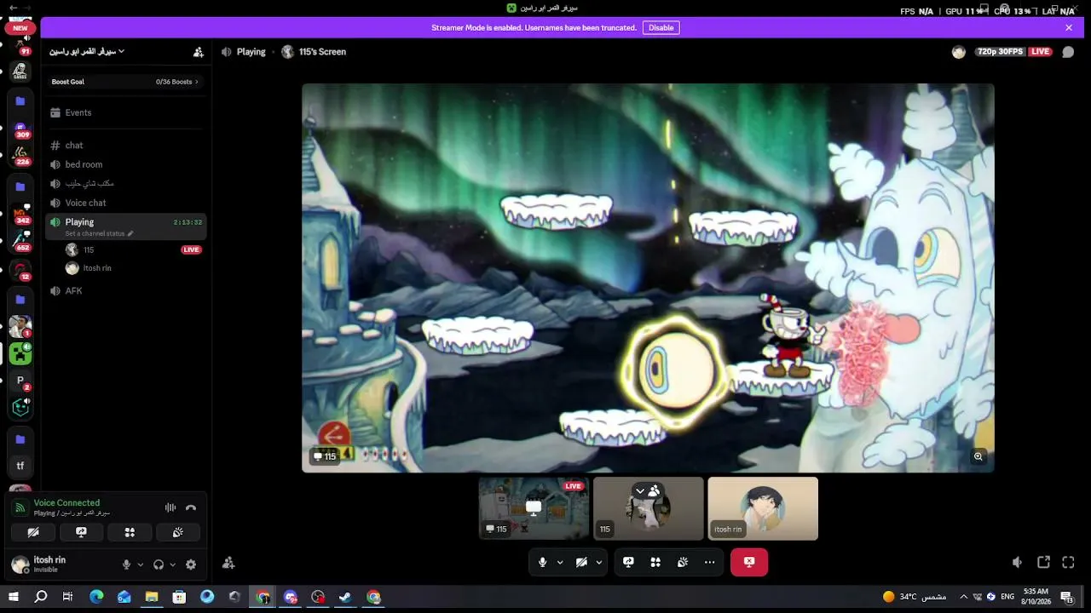Open activities from the call control bar

pos(655,562)
